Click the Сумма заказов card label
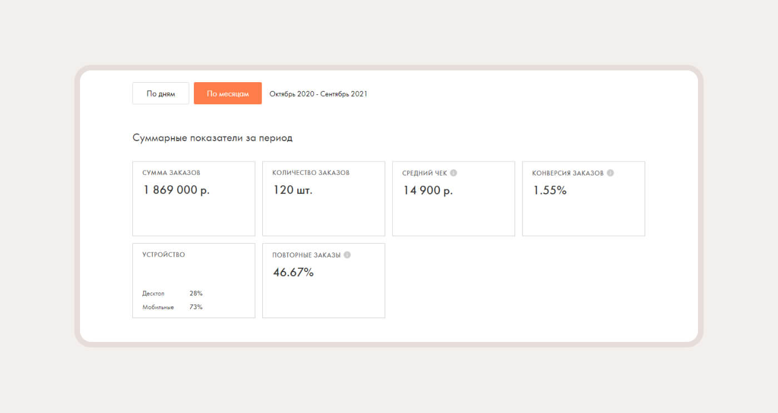The image size is (778, 413). [171, 173]
